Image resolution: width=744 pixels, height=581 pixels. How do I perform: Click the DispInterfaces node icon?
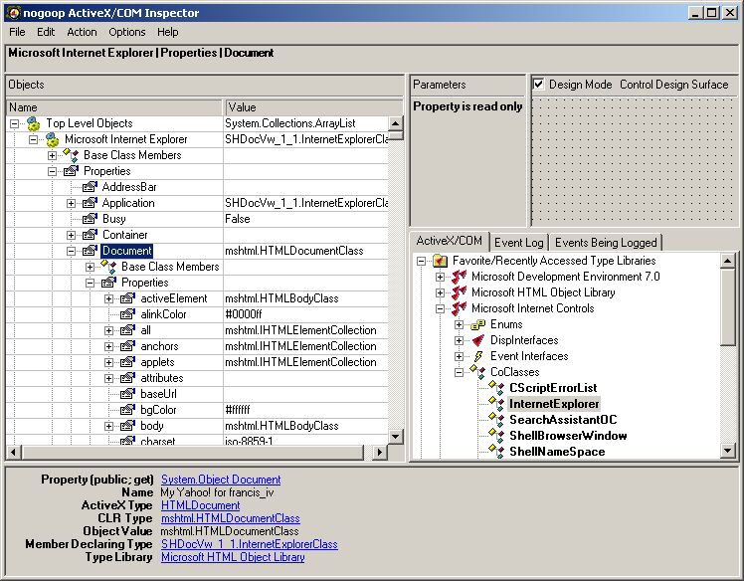click(478, 340)
